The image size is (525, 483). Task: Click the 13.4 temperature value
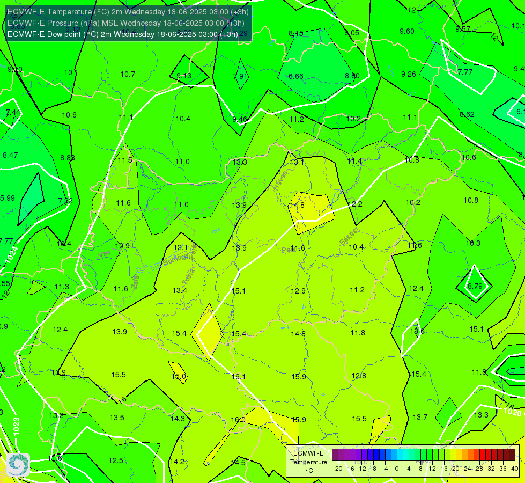(180, 290)
